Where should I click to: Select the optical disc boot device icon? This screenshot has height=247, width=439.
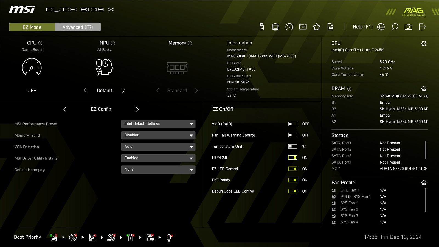click(x=73, y=237)
